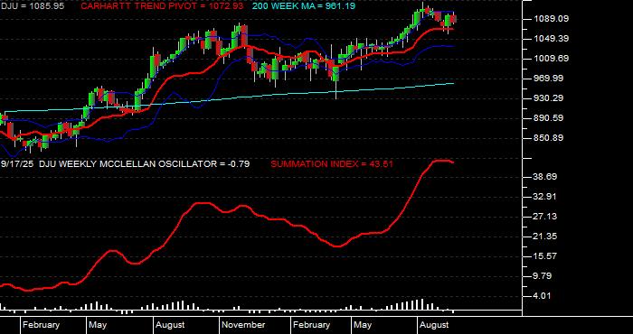Click the latest candlestick on price chart
Viewport: 633px width, 334px height.
click(454, 19)
